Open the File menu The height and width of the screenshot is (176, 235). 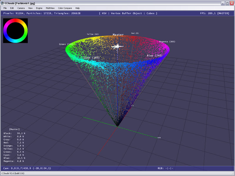click(x=5, y=8)
